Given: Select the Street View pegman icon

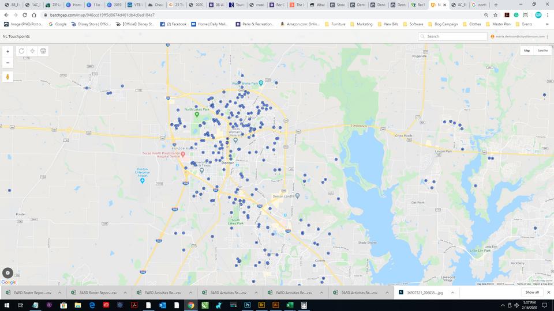Looking at the screenshot, I should click(8, 77).
